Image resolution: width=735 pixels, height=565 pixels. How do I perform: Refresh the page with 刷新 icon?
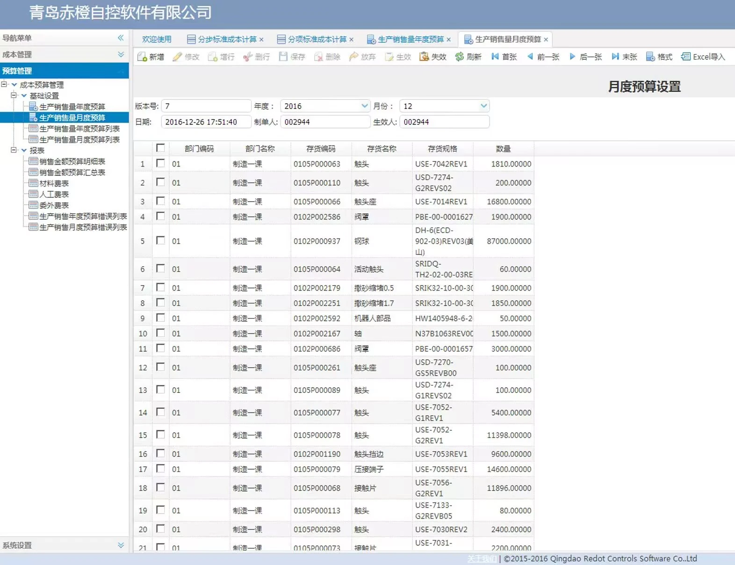pyautogui.click(x=460, y=57)
